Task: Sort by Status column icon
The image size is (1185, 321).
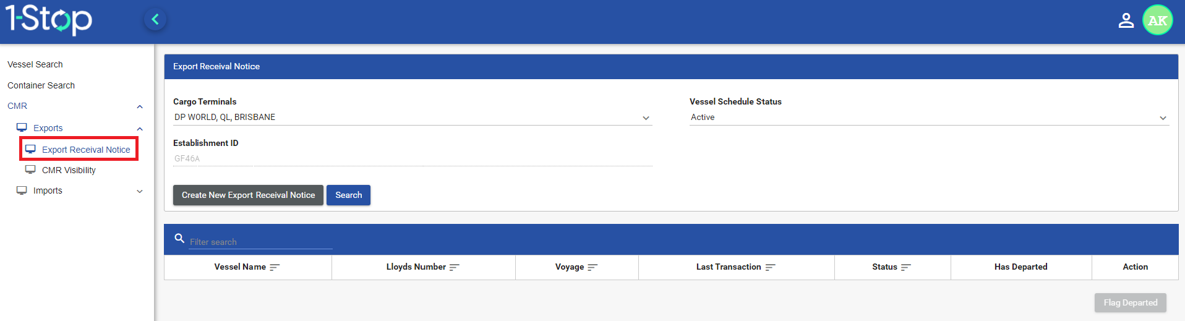Action: (x=906, y=267)
